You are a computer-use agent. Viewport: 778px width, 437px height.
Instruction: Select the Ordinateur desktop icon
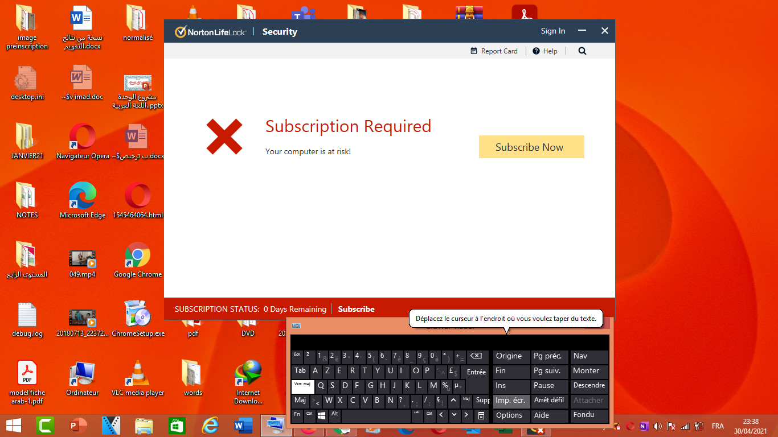(82, 378)
